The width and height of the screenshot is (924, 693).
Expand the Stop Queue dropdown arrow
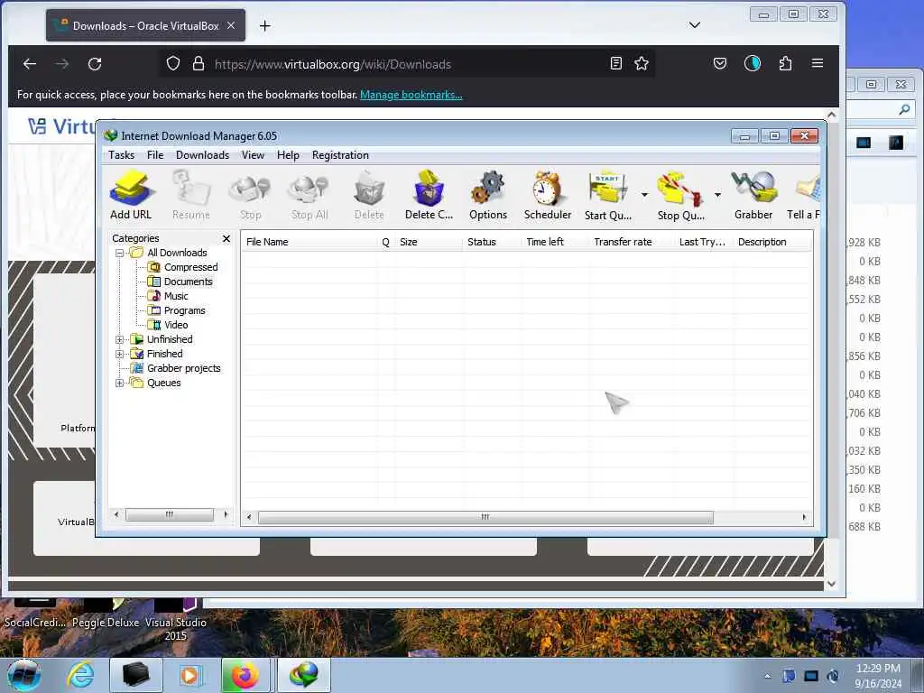(717, 195)
